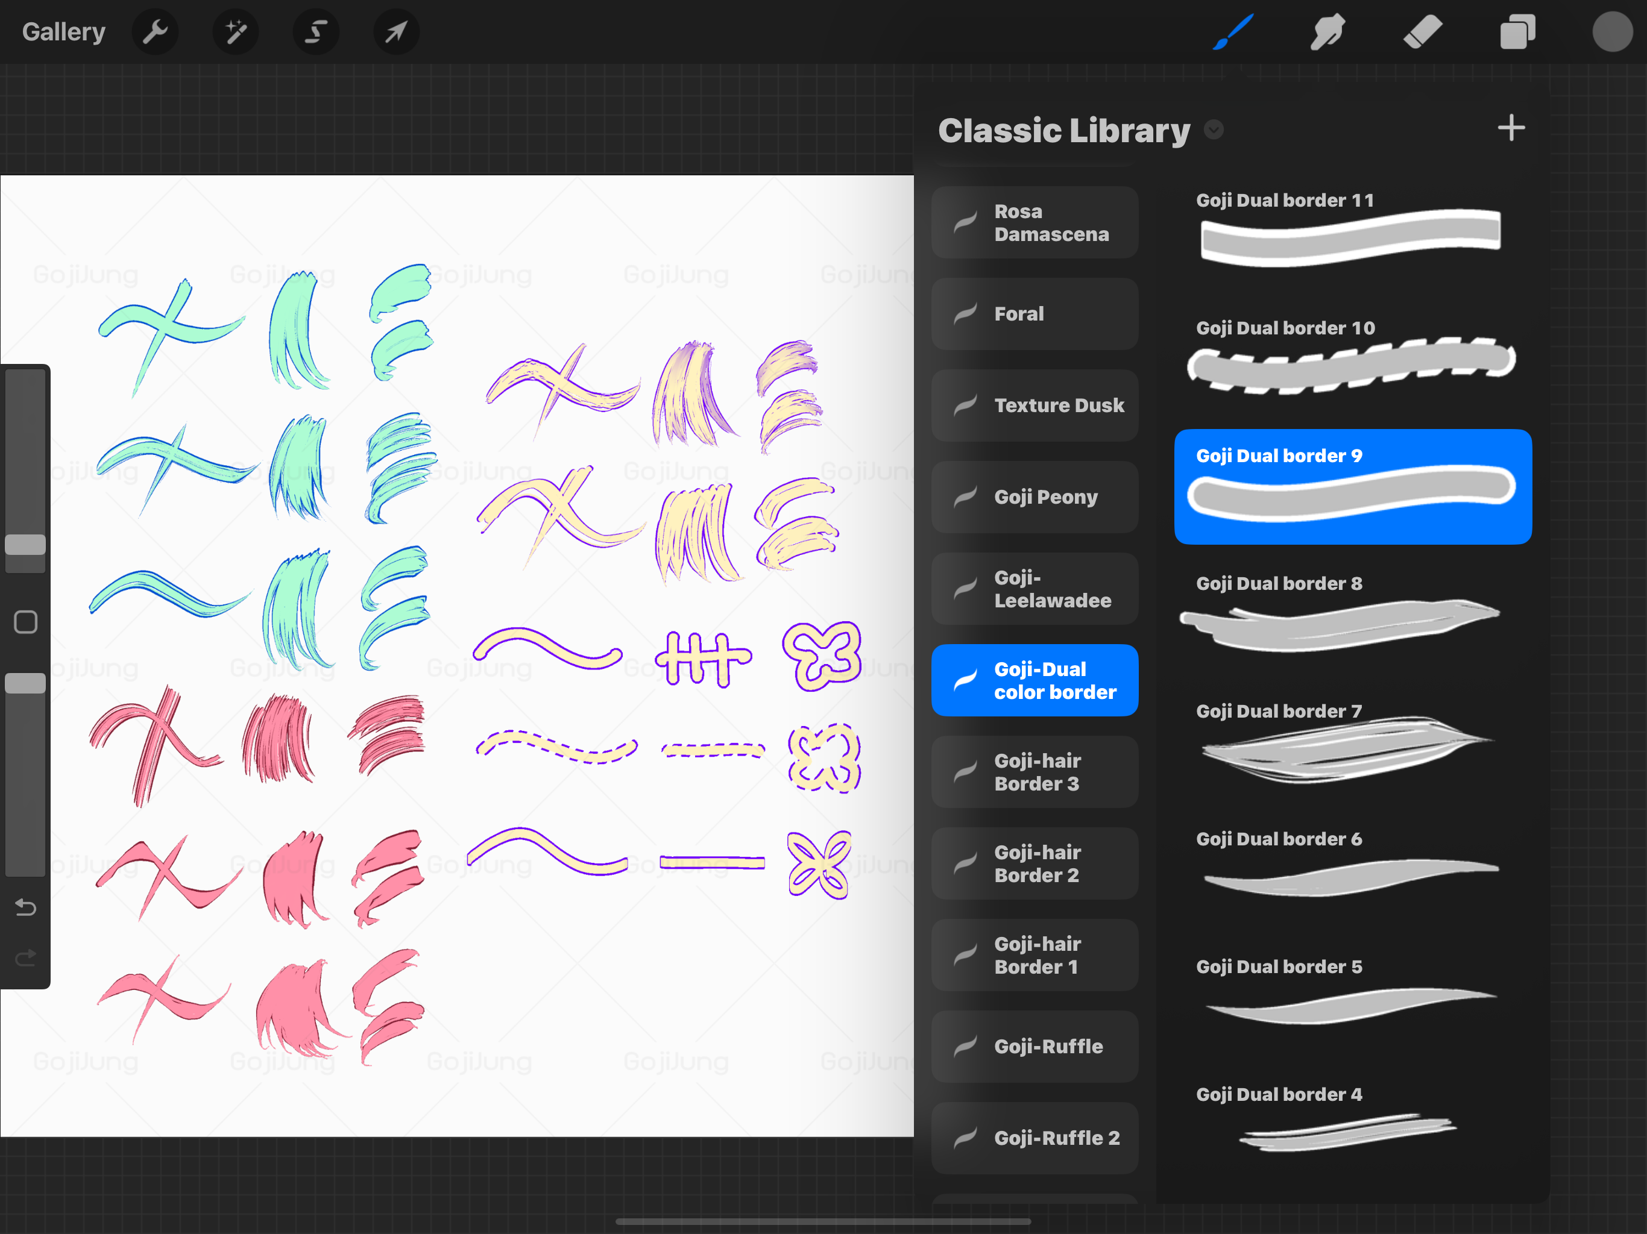Image resolution: width=1647 pixels, height=1234 pixels.
Task: Toggle the square Modify button in sidebar
Action: [x=25, y=621]
